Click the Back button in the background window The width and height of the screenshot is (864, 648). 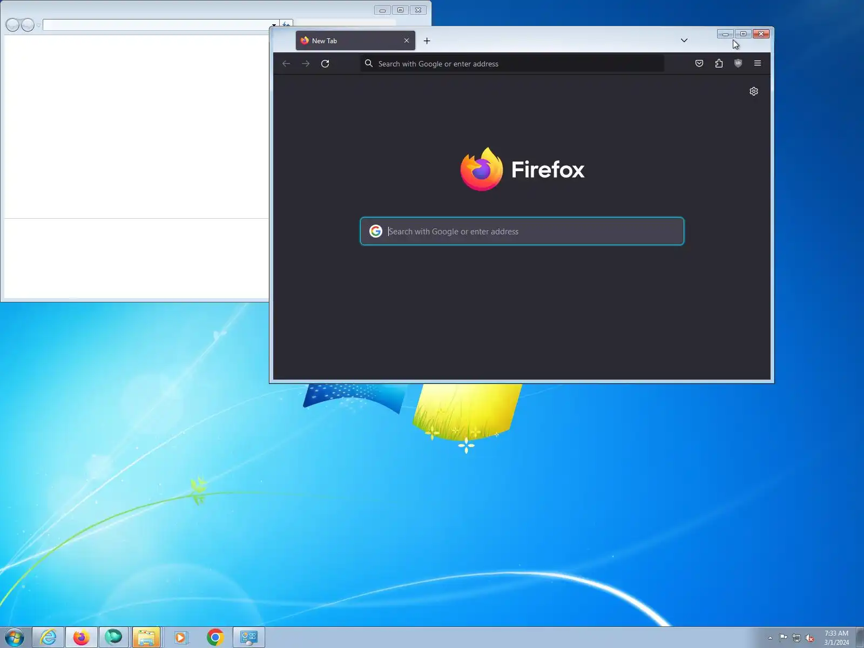(12, 25)
